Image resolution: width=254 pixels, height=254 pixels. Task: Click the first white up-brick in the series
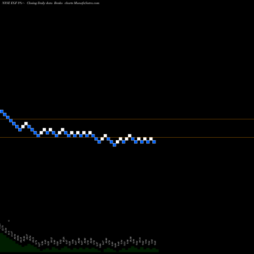[x=23, y=126]
